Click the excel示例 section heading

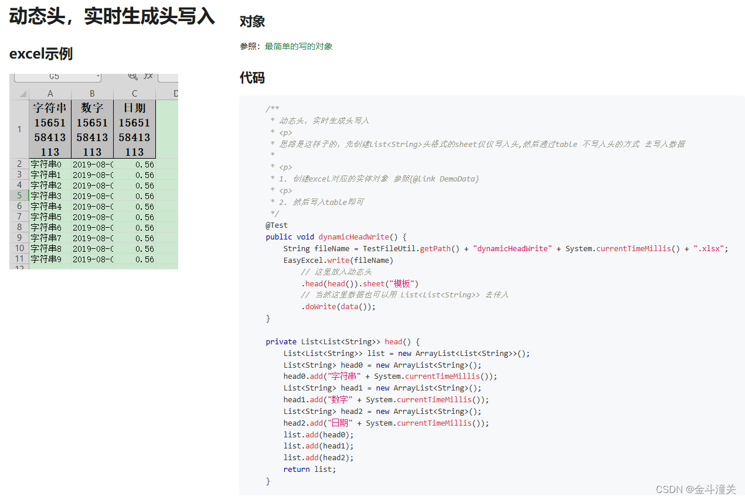[40, 54]
